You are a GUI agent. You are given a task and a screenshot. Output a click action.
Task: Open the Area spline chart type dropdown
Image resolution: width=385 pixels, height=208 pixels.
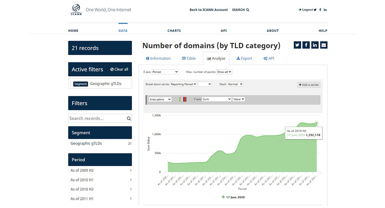(160, 99)
